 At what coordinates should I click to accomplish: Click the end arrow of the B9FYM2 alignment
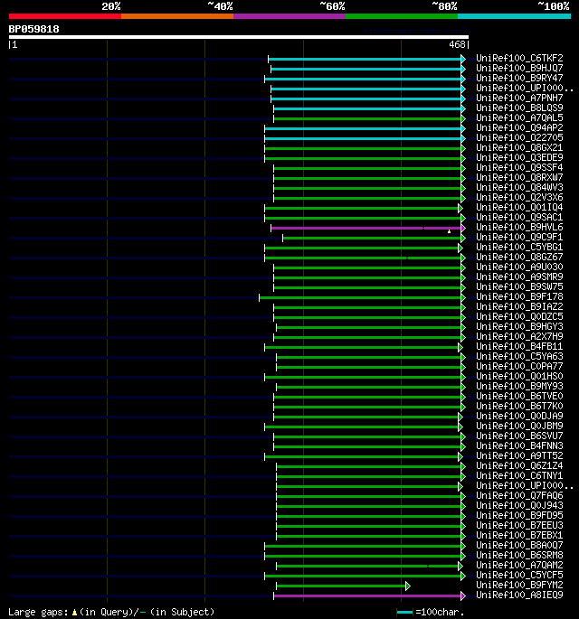coord(408,586)
